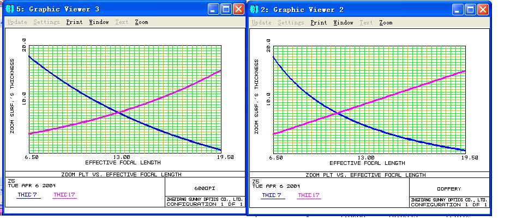This screenshot has height=221, width=510.
Task: Maximize the Graphic Viewer 3 window
Action: pyautogui.click(x=226, y=9)
